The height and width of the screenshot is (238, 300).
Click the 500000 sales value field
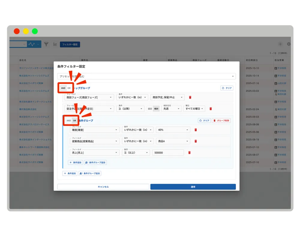click(x=168, y=153)
